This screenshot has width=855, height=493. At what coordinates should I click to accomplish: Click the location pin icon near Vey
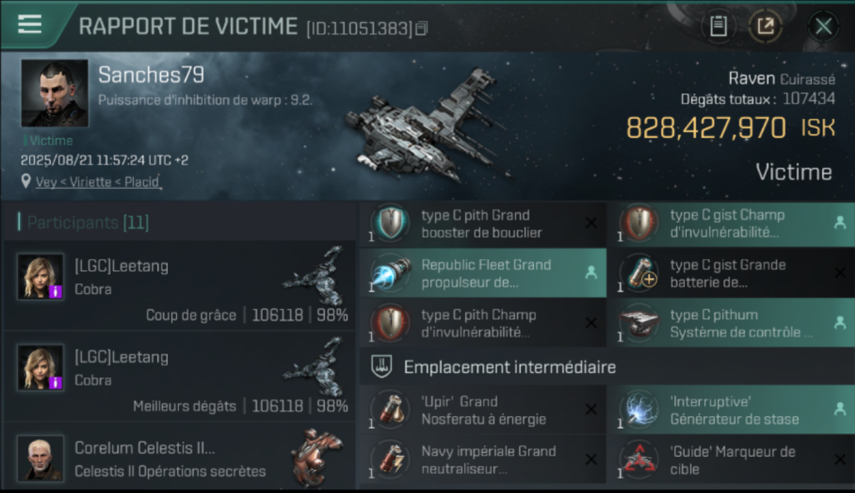26,181
